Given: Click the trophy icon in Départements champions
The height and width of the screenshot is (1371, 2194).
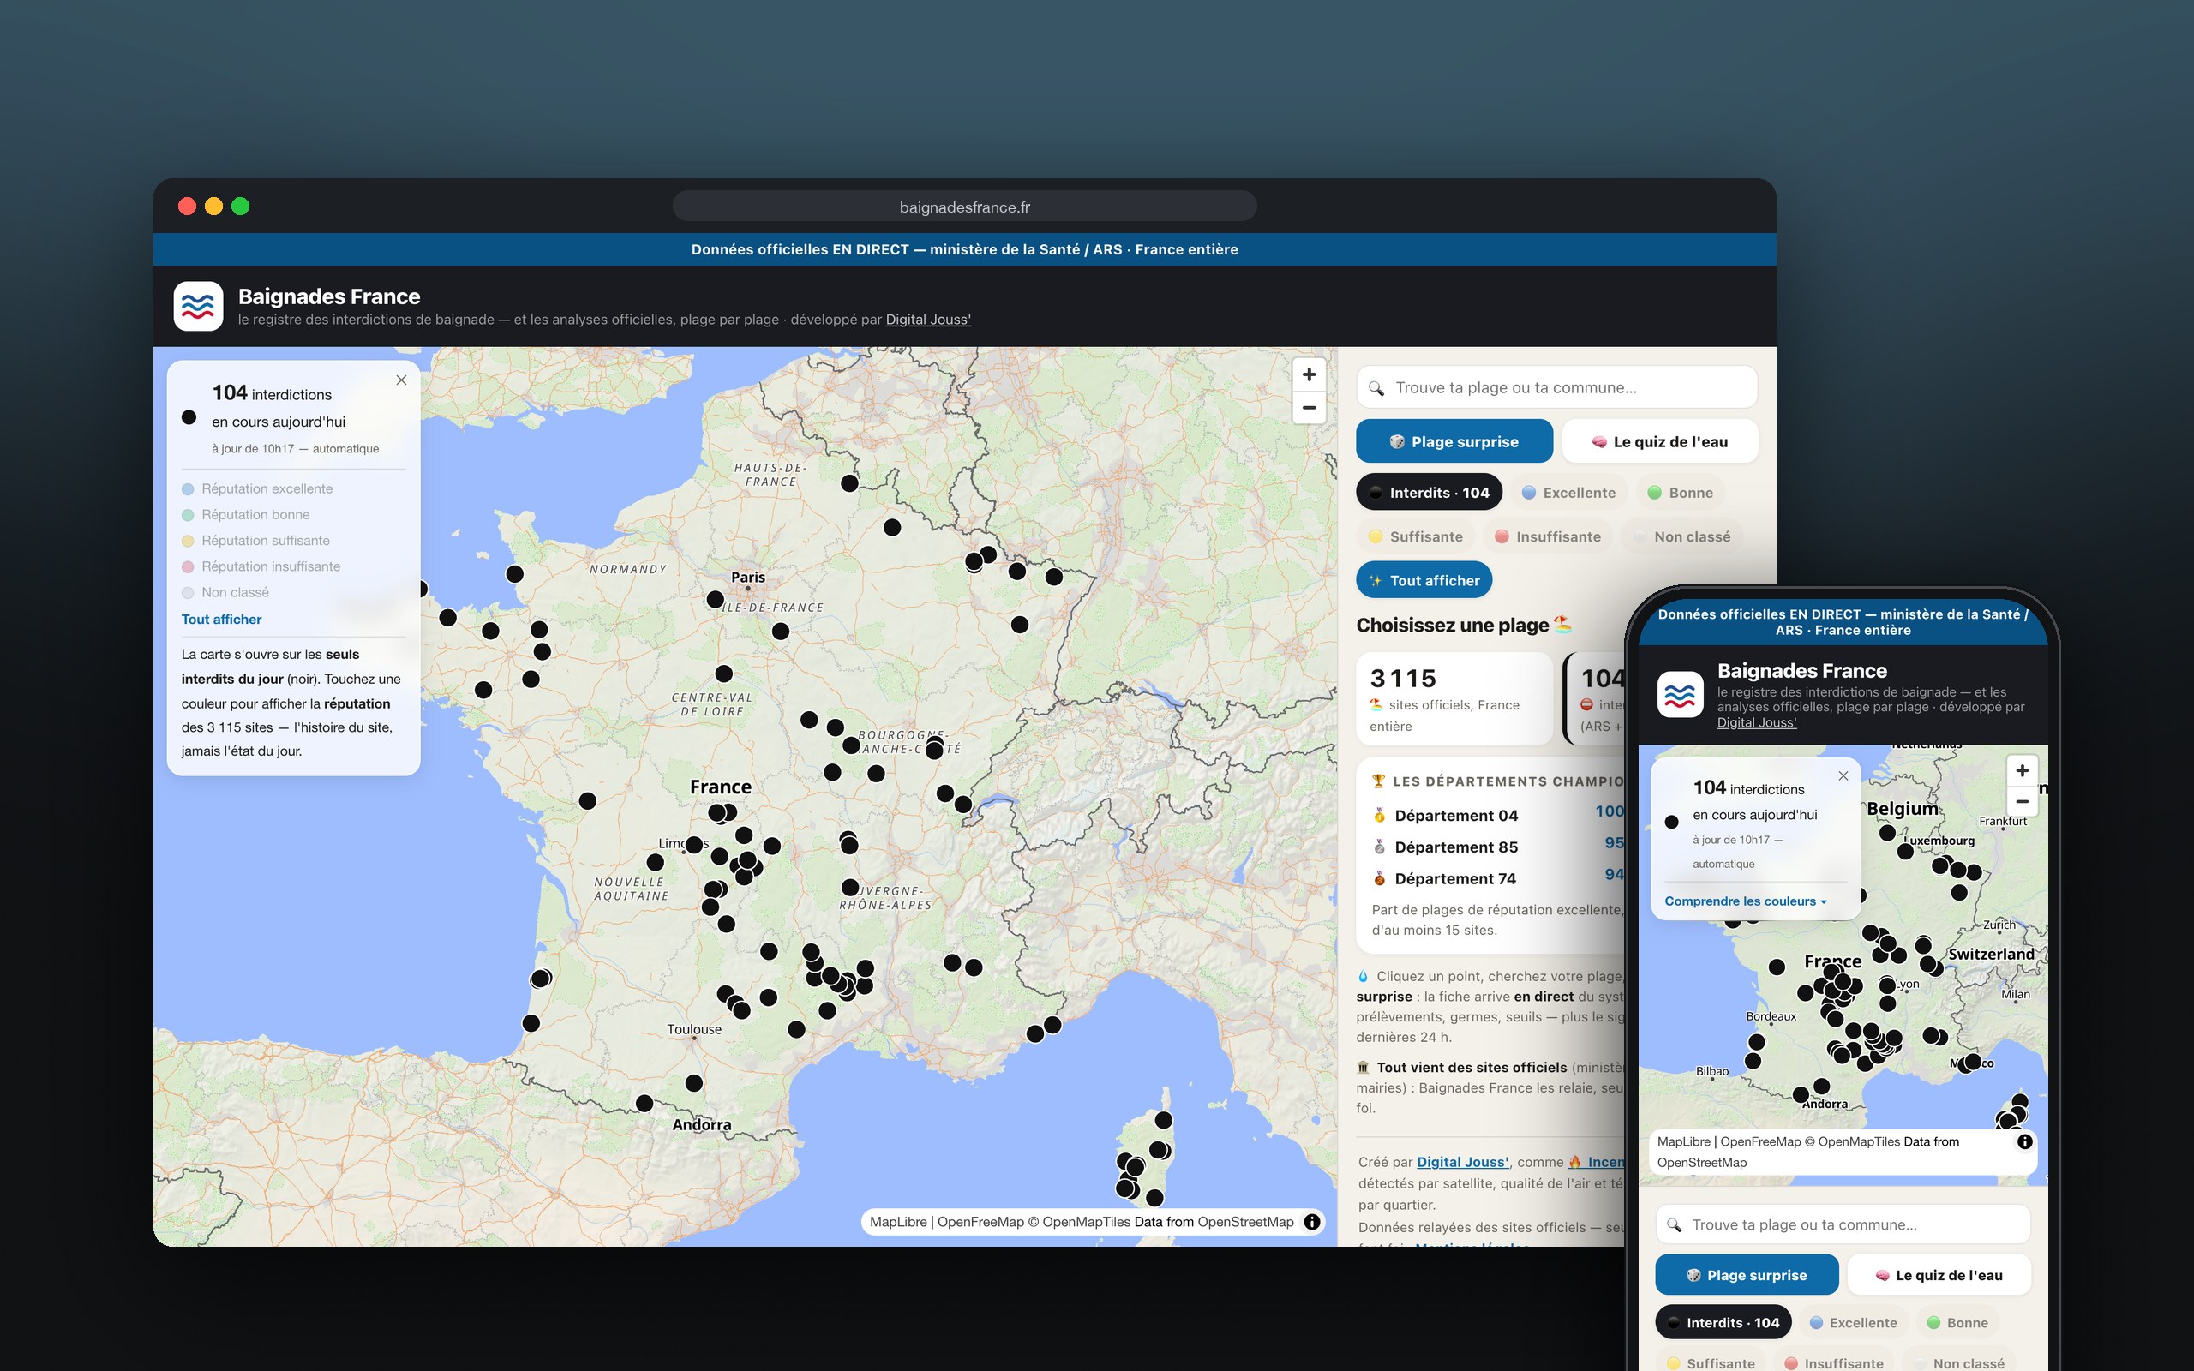Looking at the screenshot, I should [x=1378, y=781].
